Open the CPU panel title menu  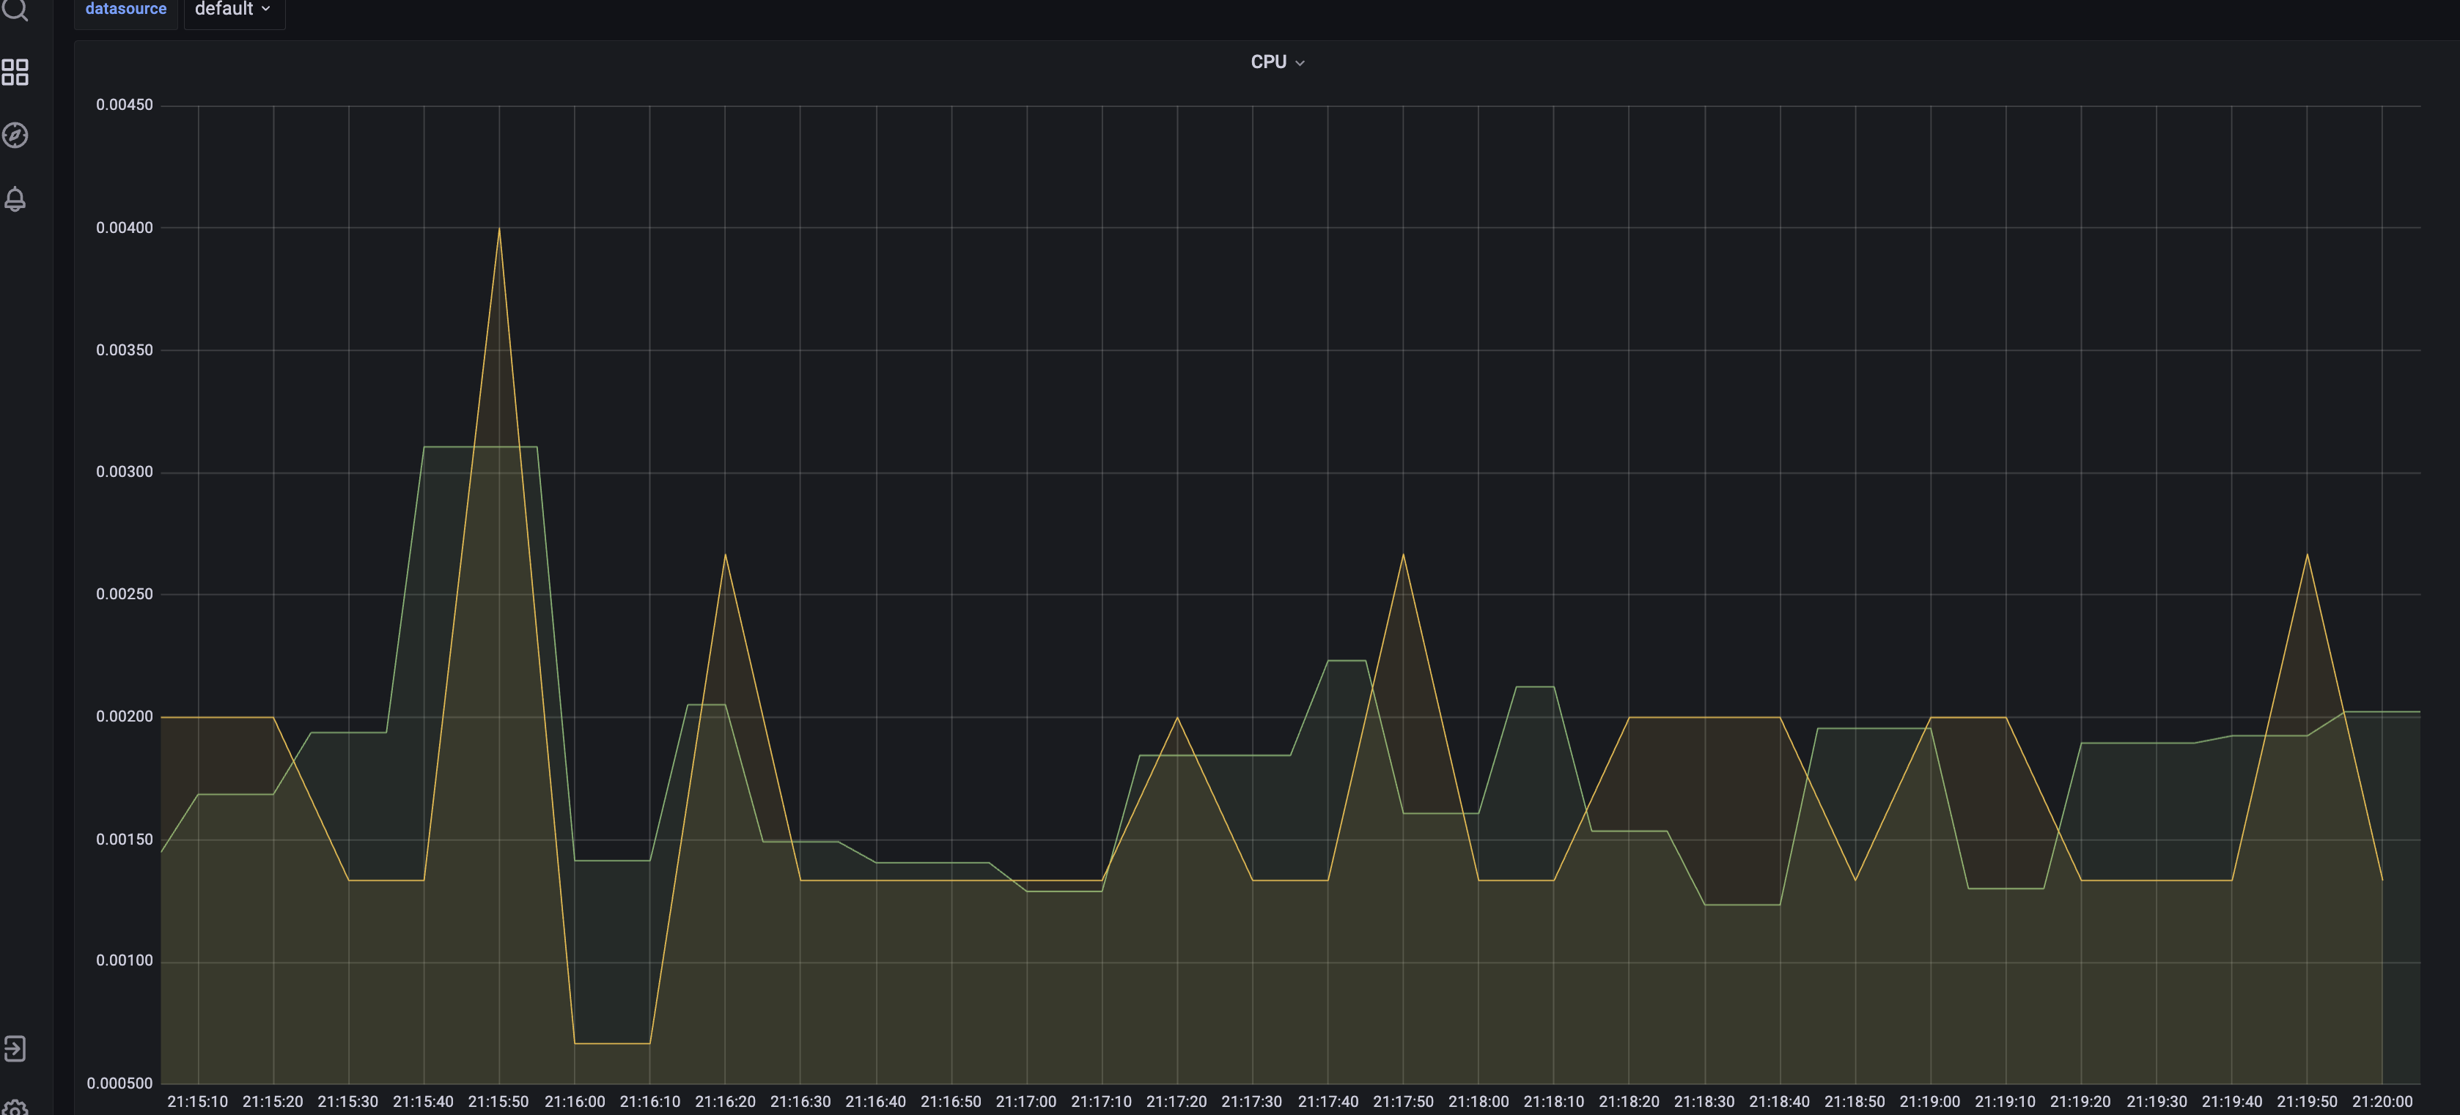(x=1268, y=62)
